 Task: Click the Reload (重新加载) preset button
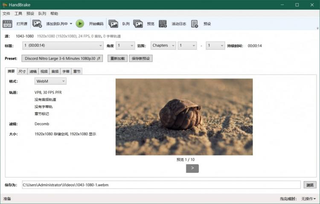(117, 58)
